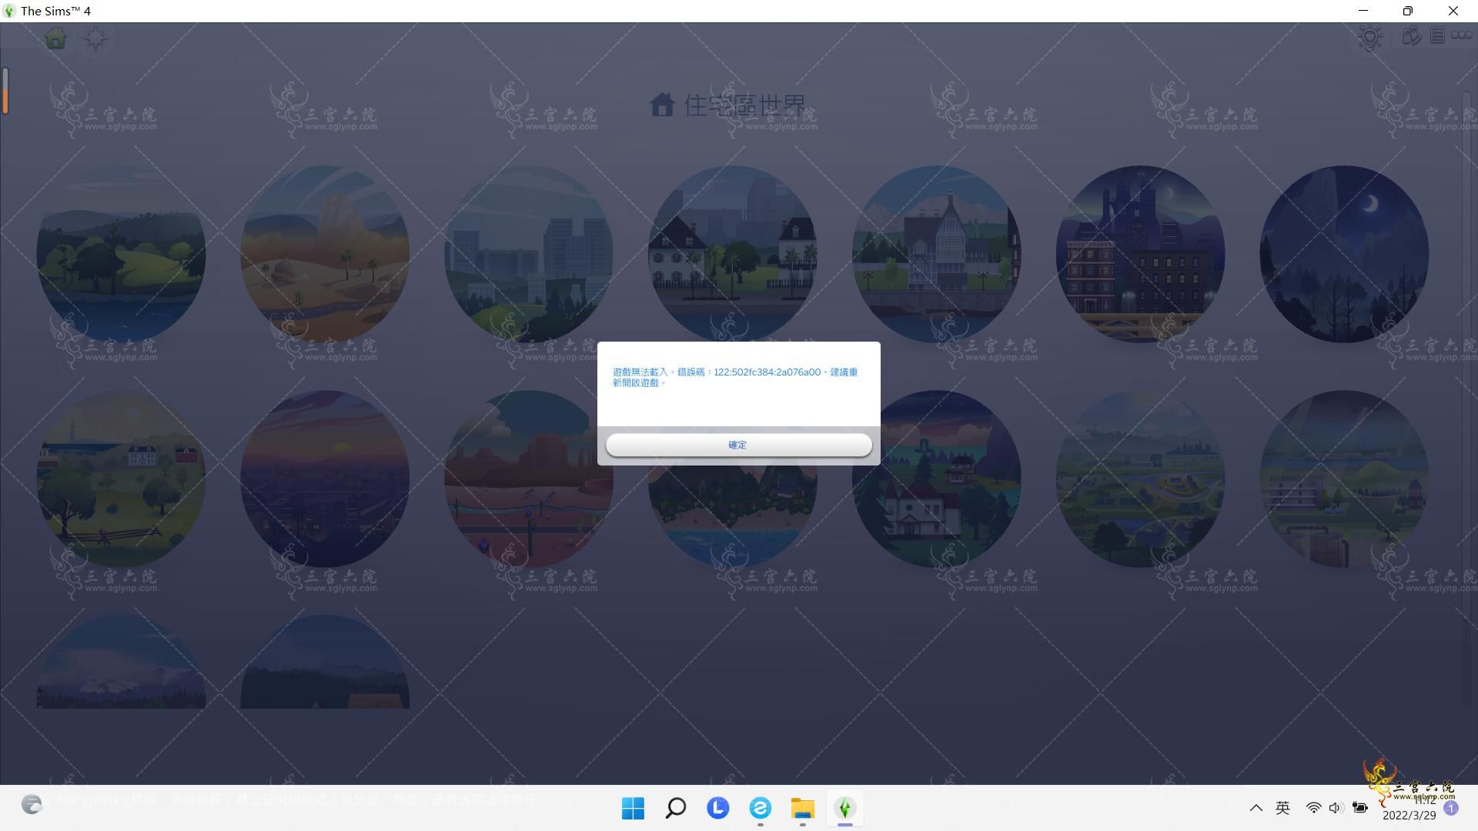
Task: Pick the dark woodland cottage world in the bottom row
Action: pos(325,662)
